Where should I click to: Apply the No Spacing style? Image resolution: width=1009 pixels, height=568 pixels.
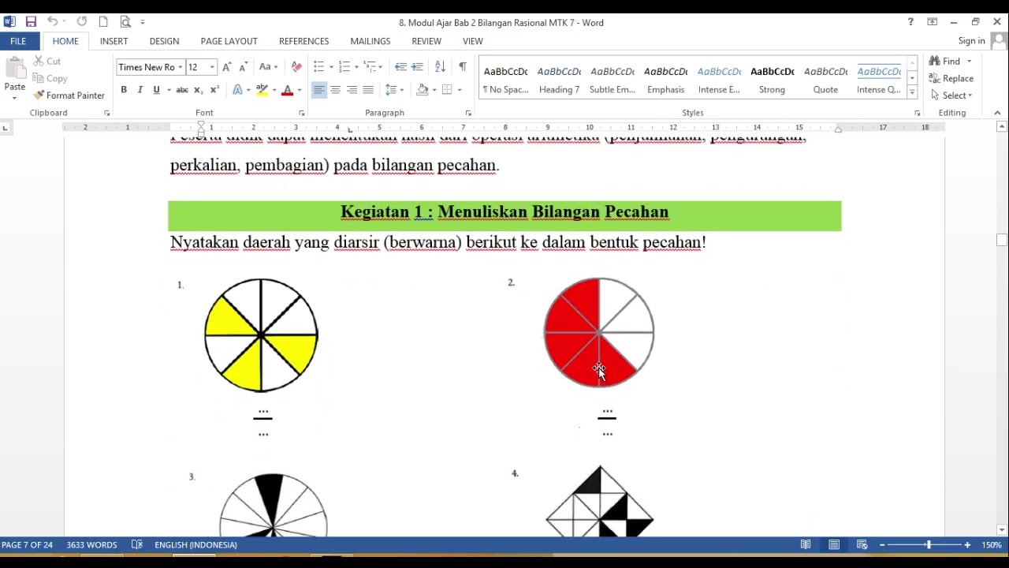click(506, 79)
